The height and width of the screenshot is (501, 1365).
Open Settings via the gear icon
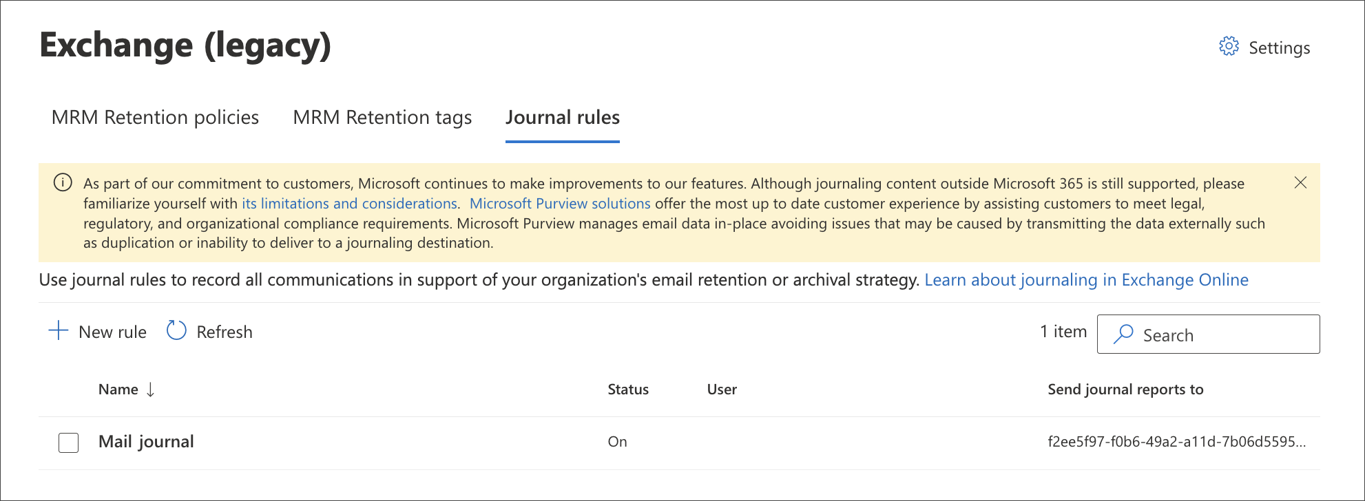point(1229,47)
